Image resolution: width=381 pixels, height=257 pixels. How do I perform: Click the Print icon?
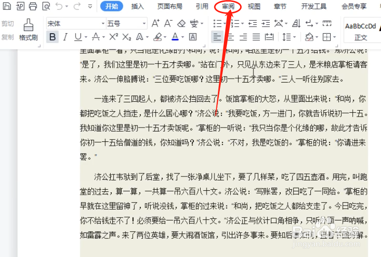coord(33,6)
